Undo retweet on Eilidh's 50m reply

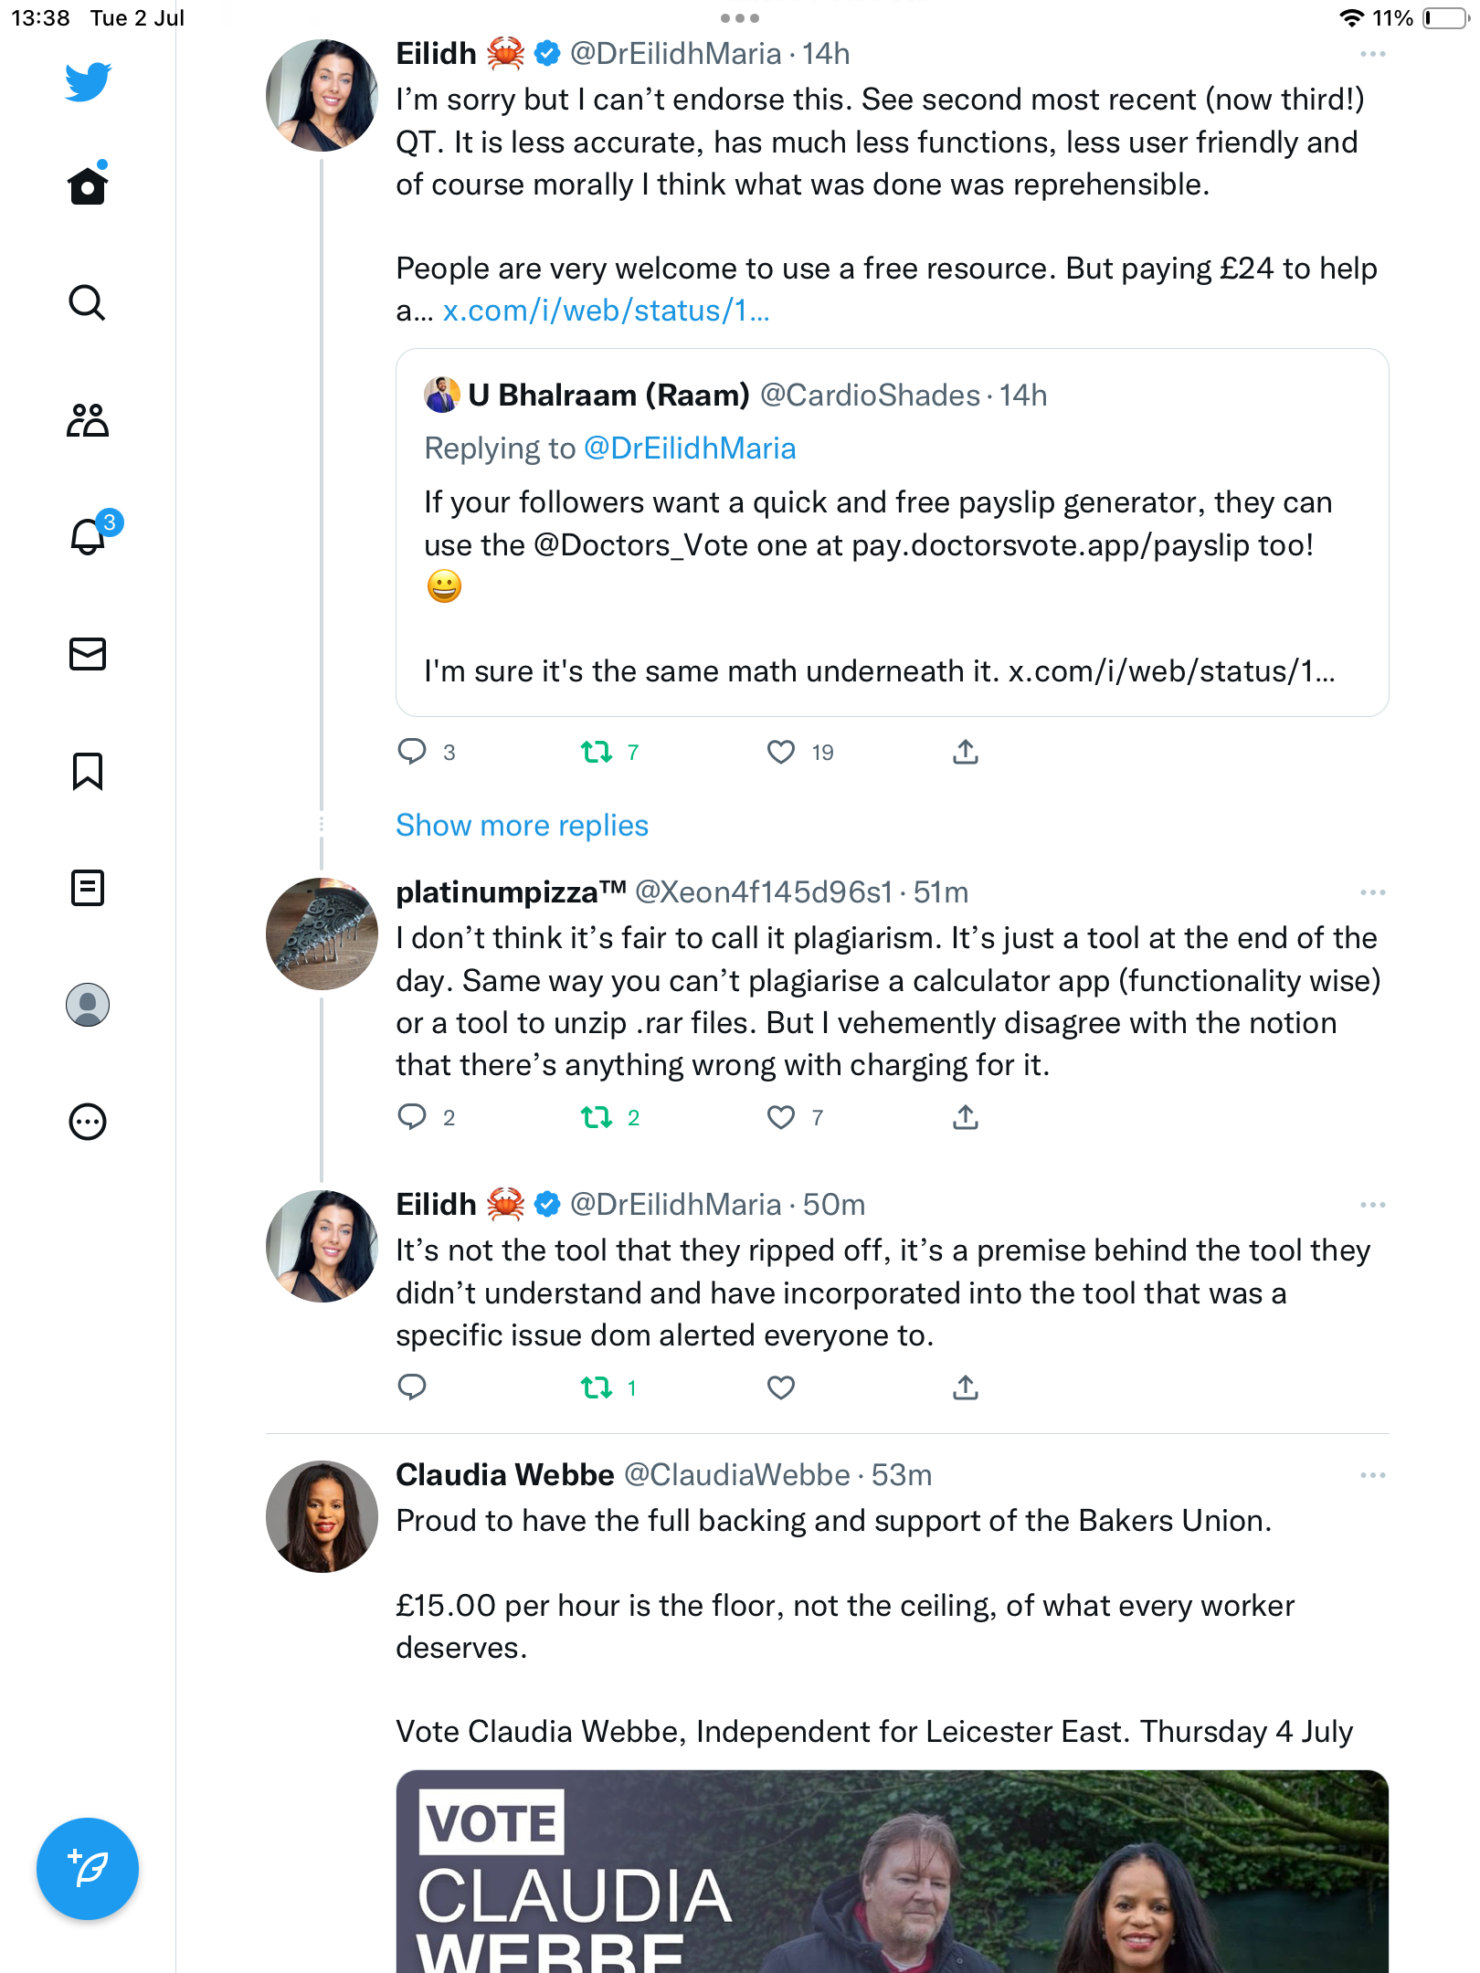[597, 1388]
